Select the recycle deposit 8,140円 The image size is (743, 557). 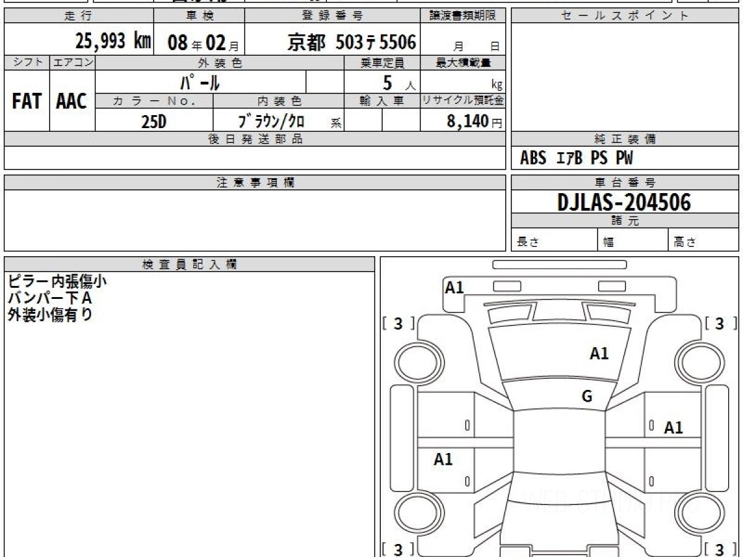(474, 121)
